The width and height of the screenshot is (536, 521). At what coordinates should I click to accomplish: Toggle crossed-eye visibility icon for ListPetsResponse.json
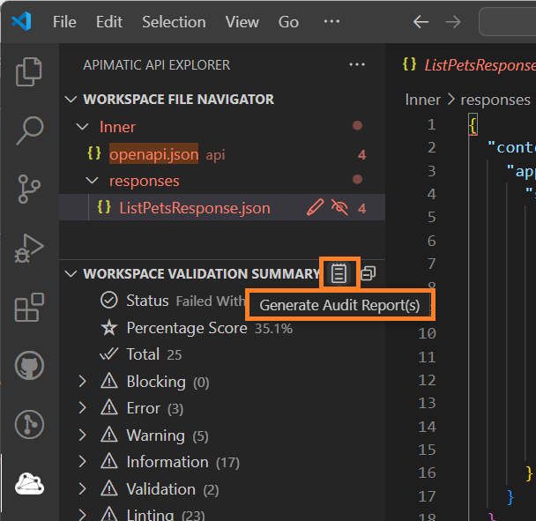coord(339,207)
